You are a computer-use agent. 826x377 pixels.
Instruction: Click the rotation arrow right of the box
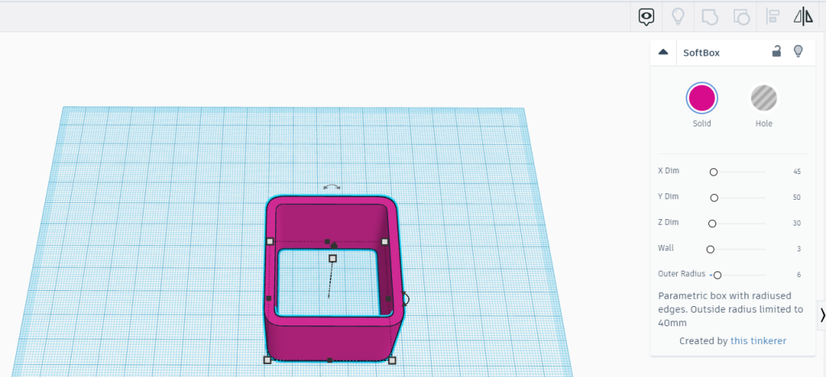405,299
